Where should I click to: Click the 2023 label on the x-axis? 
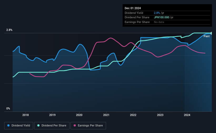point(160,115)
